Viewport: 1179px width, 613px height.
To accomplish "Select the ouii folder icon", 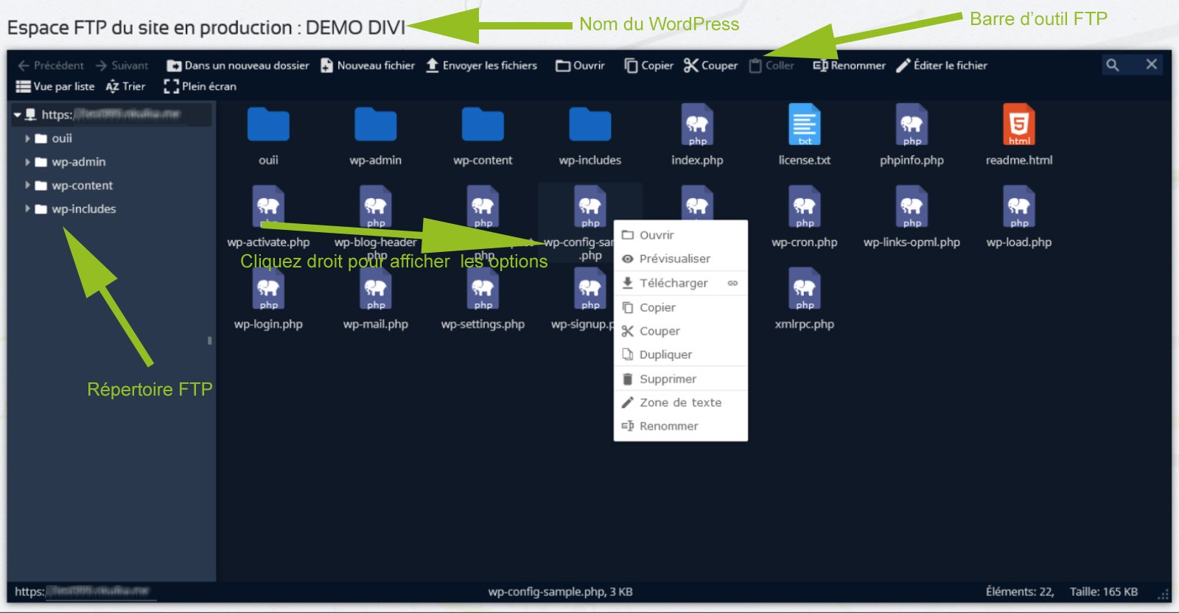I will 268,125.
